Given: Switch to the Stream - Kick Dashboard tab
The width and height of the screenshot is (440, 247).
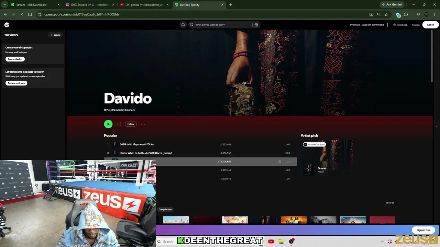Looking at the screenshot, I should [x=35, y=5].
